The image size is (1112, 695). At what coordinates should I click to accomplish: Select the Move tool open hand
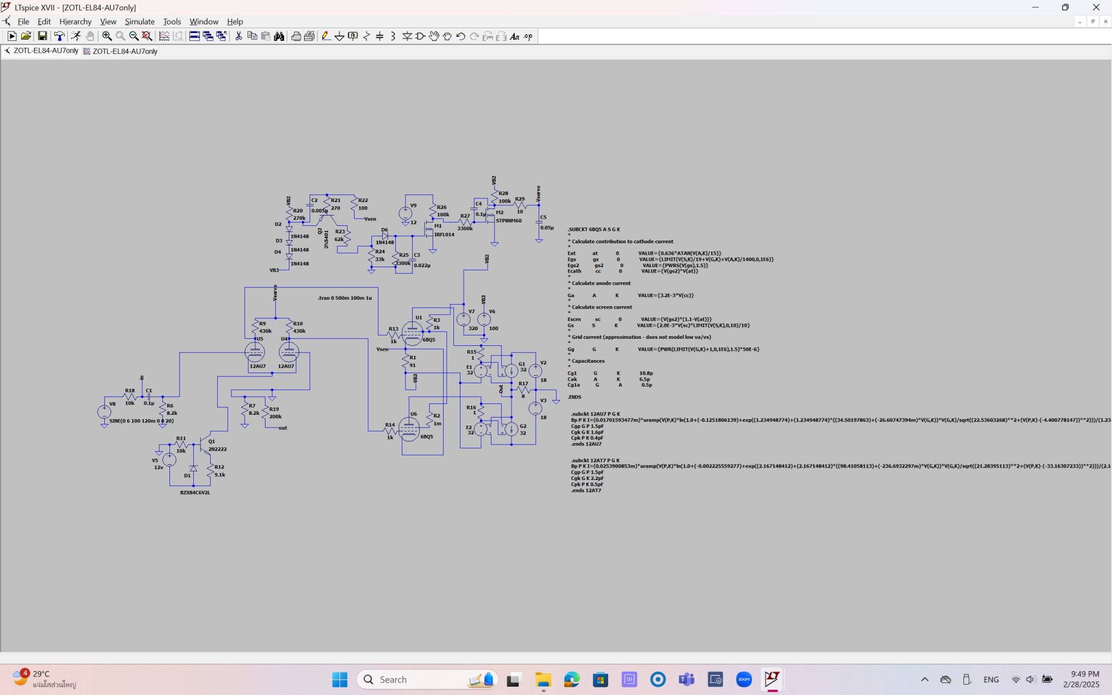434,36
